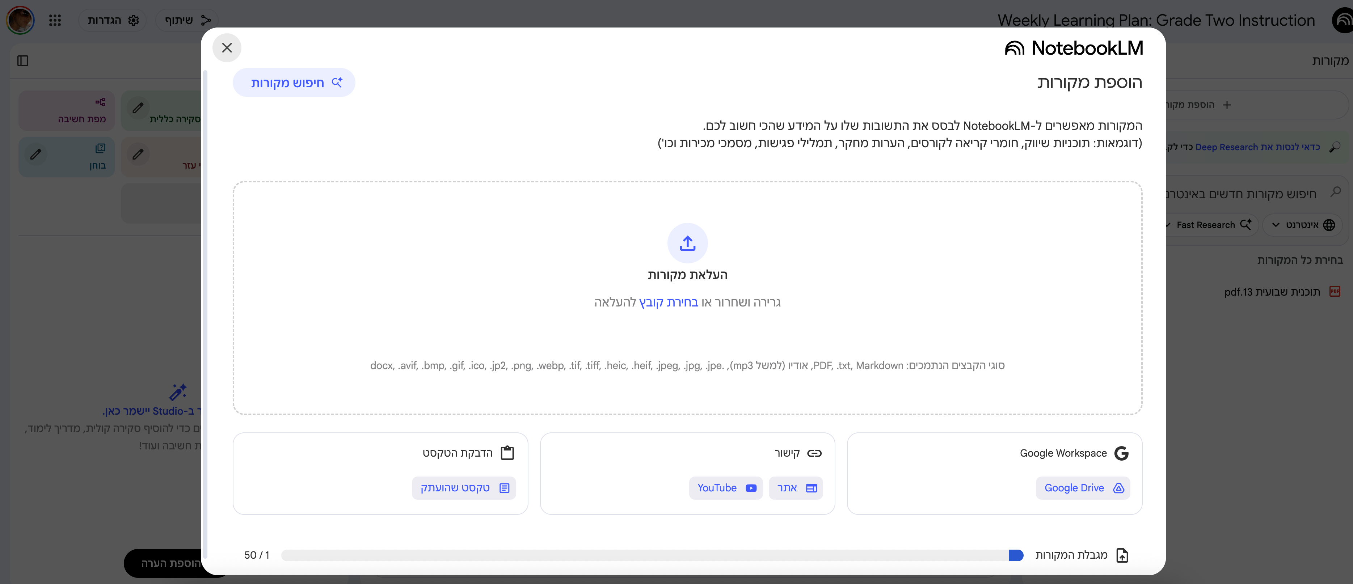Open the user account avatar
This screenshot has height=584, width=1353.
click(x=21, y=20)
